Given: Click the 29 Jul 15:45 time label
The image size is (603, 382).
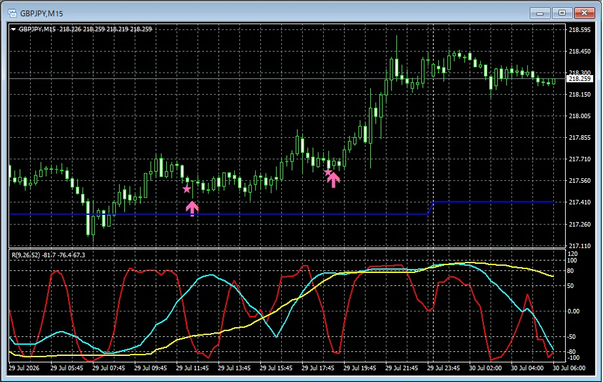Looking at the screenshot, I should (276, 368).
